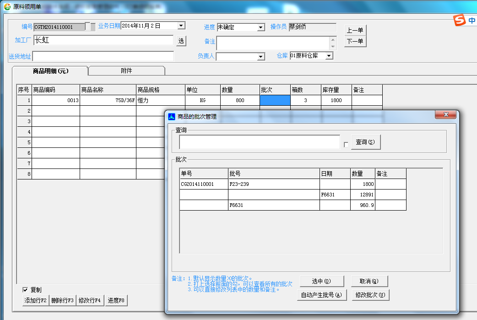Click the 修改行F4 button
Viewport: 477px width, 320px height.
(x=89, y=300)
